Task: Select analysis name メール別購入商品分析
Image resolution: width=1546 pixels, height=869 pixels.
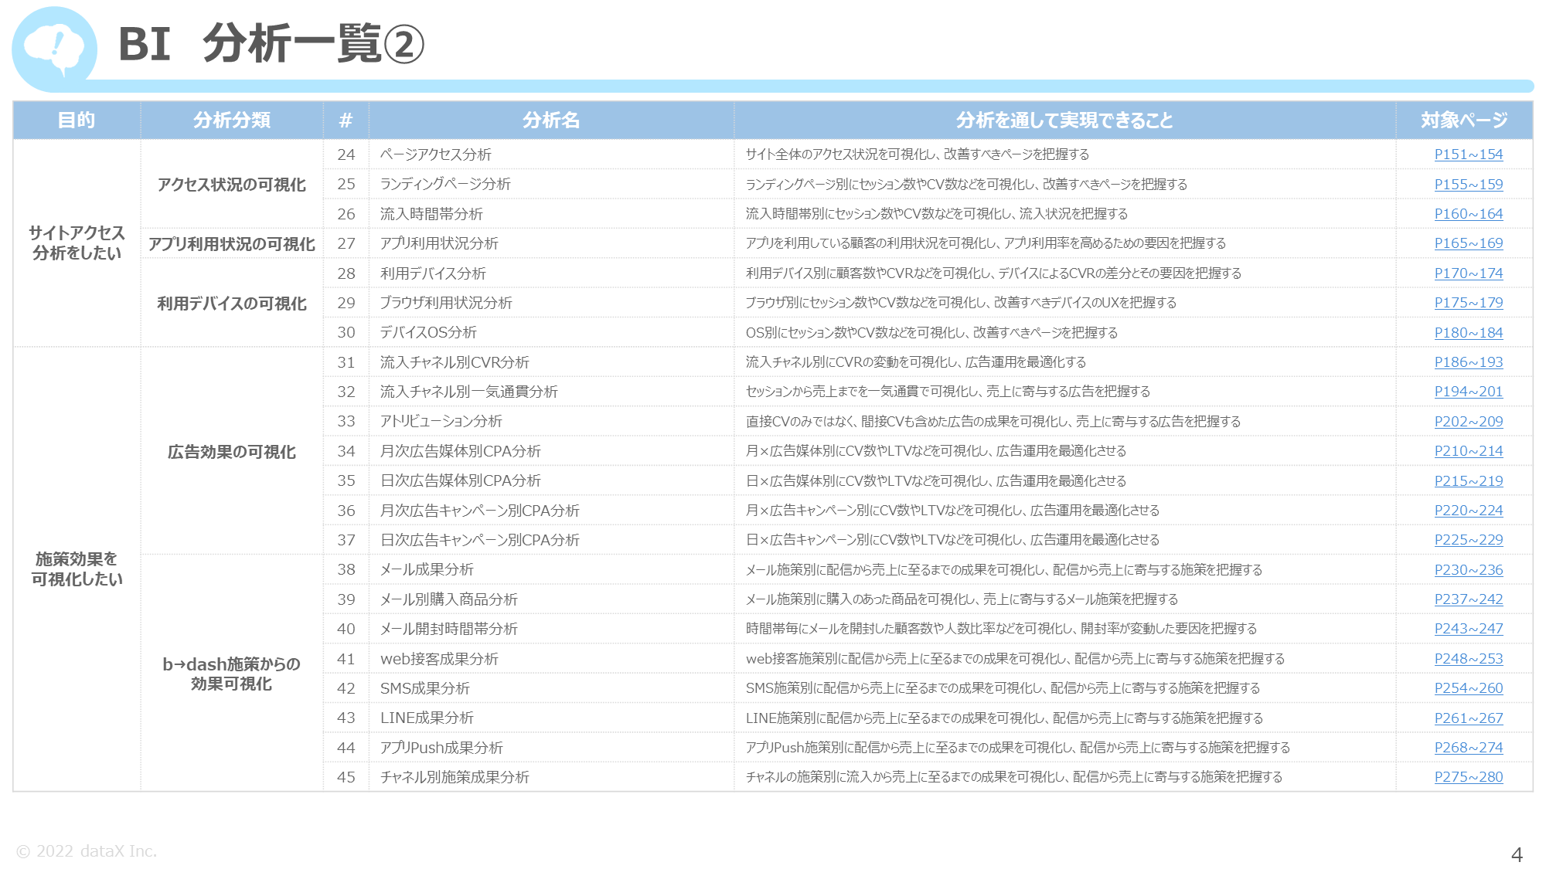Action: (x=449, y=599)
